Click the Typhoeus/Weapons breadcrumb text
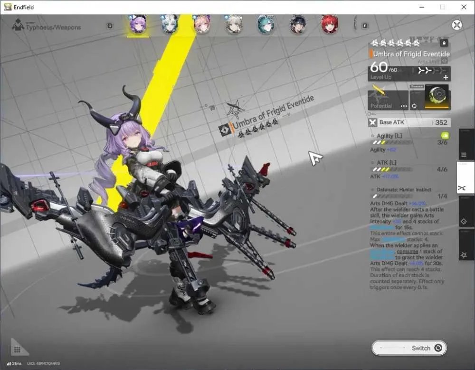Image resolution: width=475 pixels, height=370 pixels. click(53, 28)
